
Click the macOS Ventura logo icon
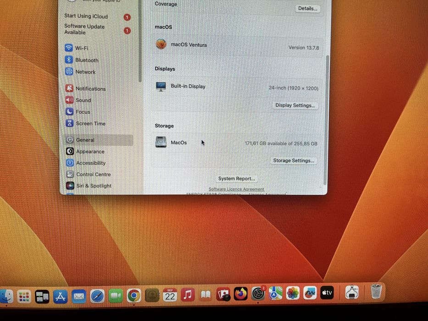(161, 44)
